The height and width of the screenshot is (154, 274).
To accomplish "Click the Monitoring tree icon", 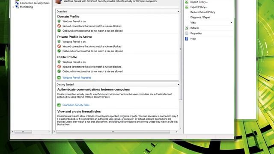I will click(17, 7).
